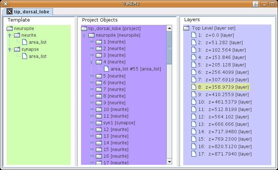Click the neuropile folder icon in Template
The image size is (278, 170).
click(10, 29)
